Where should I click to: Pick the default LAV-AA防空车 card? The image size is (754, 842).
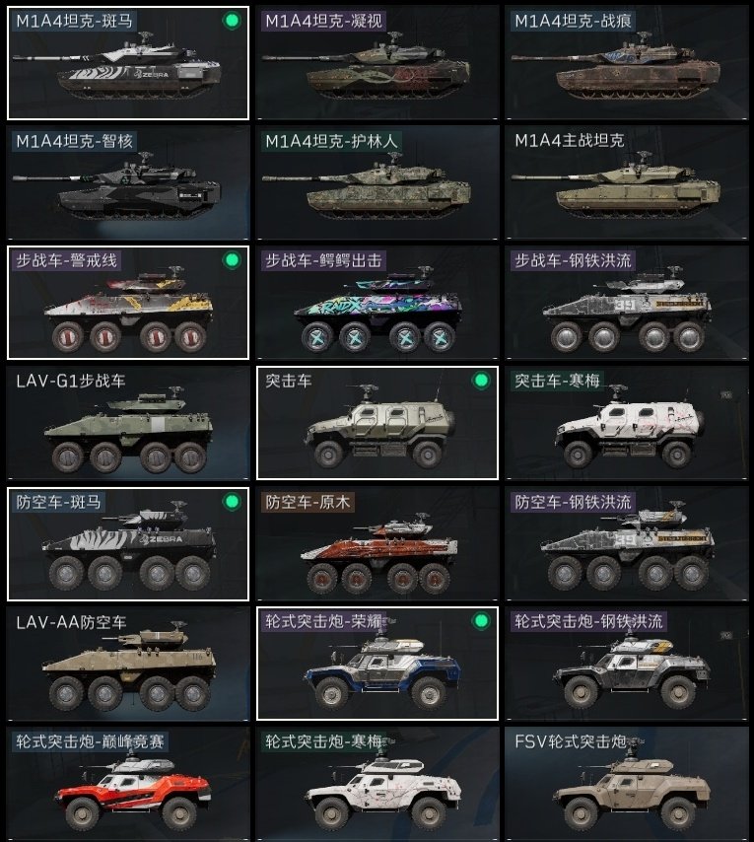click(128, 664)
